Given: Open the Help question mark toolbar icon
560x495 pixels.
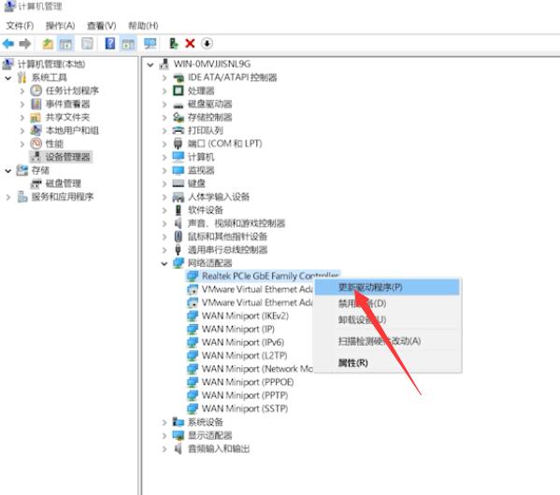Looking at the screenshot, I should [x=110, y=44].
